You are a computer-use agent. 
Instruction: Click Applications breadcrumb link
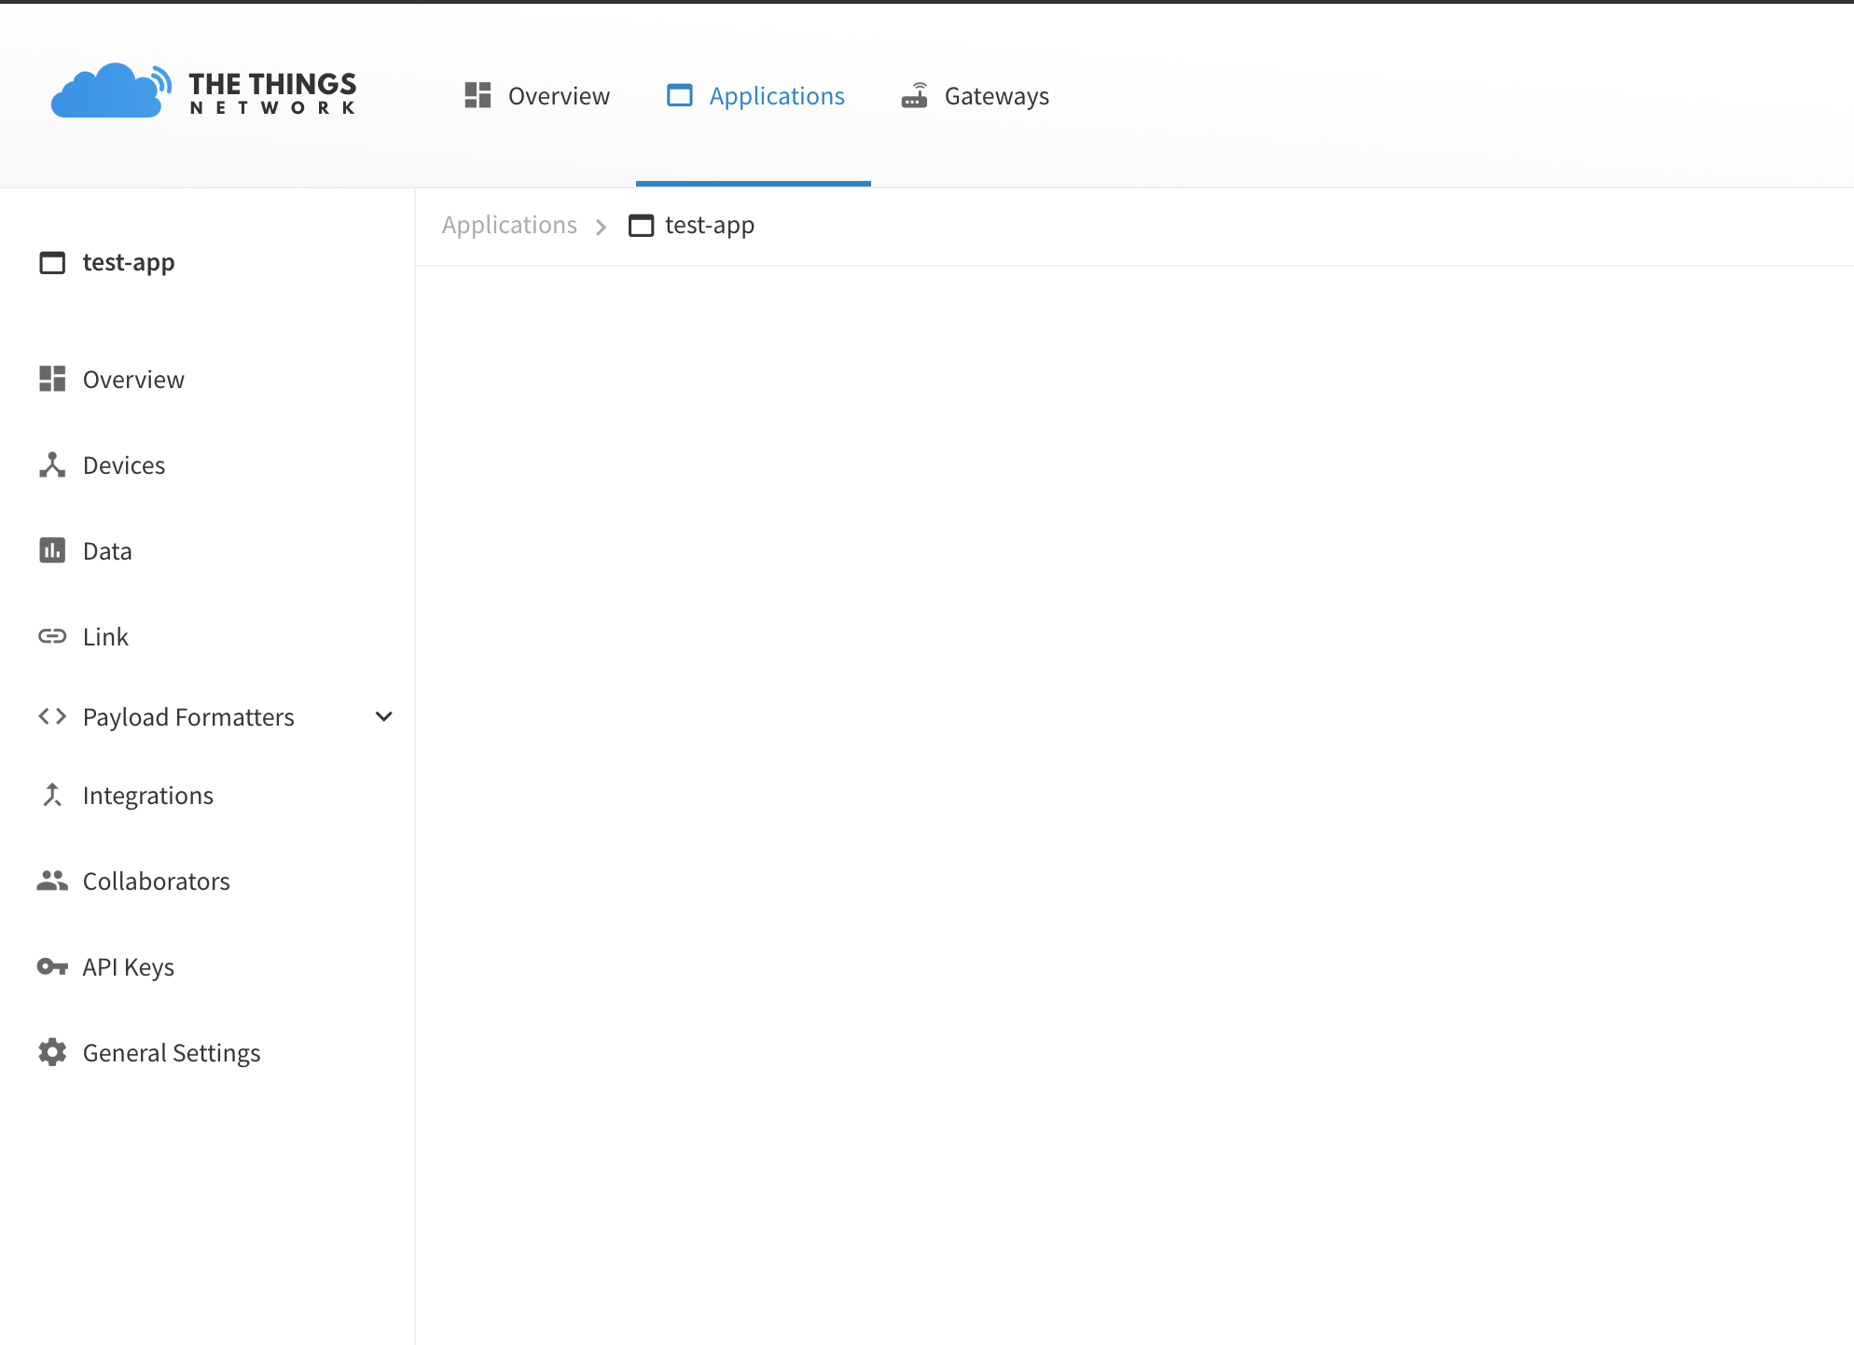point(509,225)
